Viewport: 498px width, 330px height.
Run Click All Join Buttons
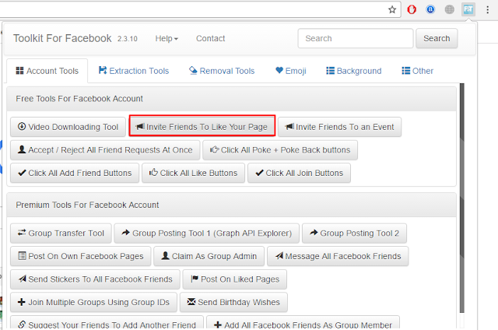pyautogui.click(x=299, y=173)
